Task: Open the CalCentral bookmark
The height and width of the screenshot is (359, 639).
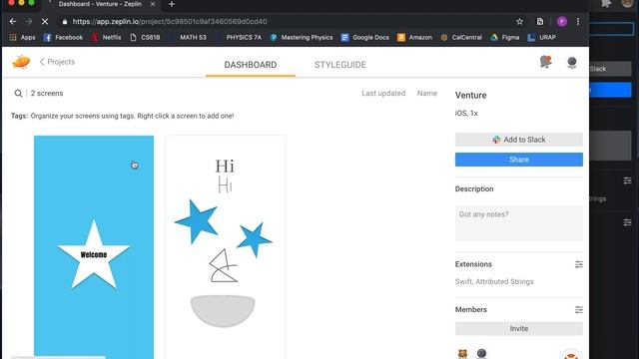Action: pyautogui.click(x=461, y=38)
